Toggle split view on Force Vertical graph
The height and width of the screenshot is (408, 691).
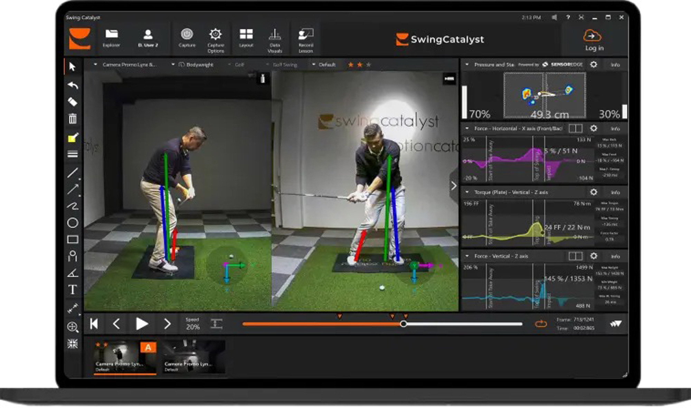575,256
